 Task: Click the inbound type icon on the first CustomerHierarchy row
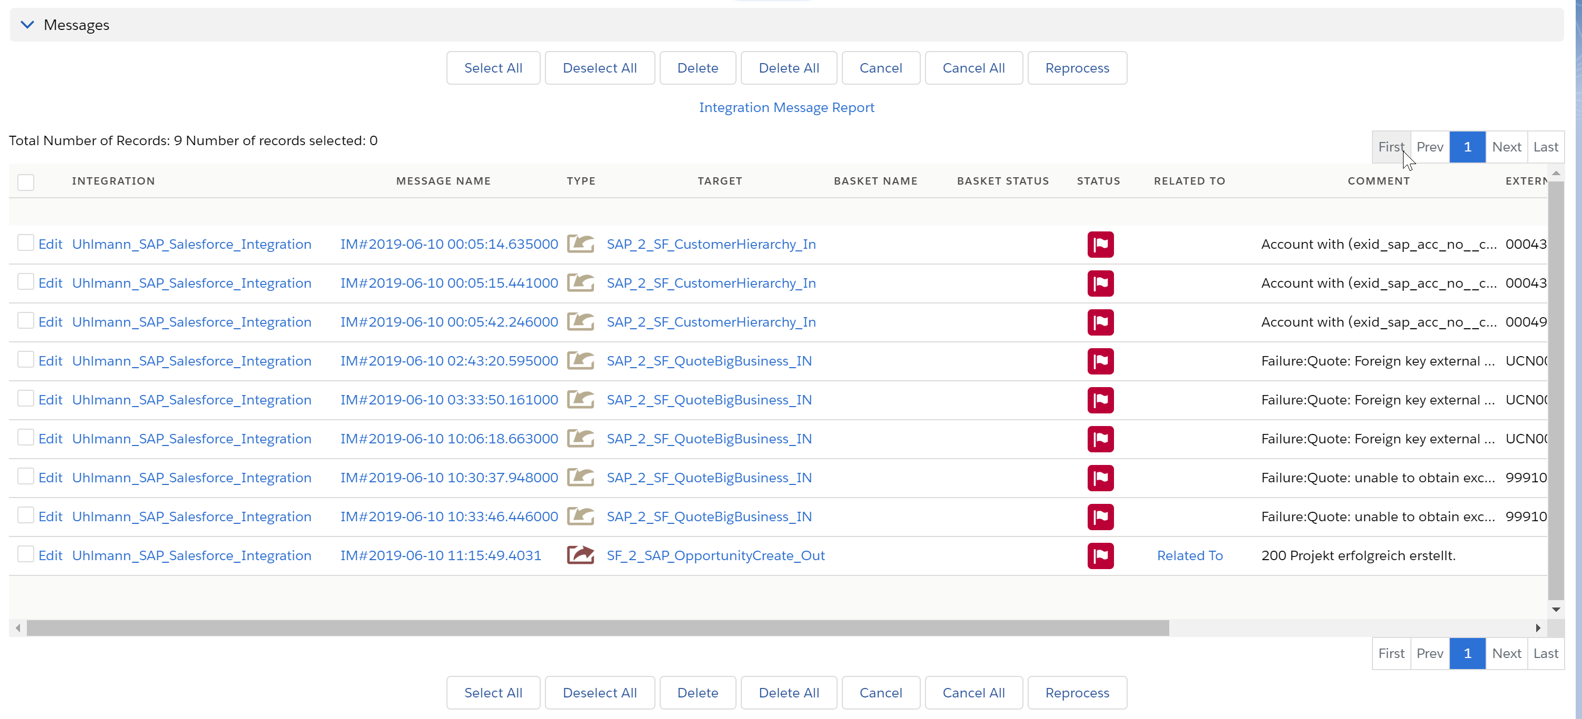581,244
